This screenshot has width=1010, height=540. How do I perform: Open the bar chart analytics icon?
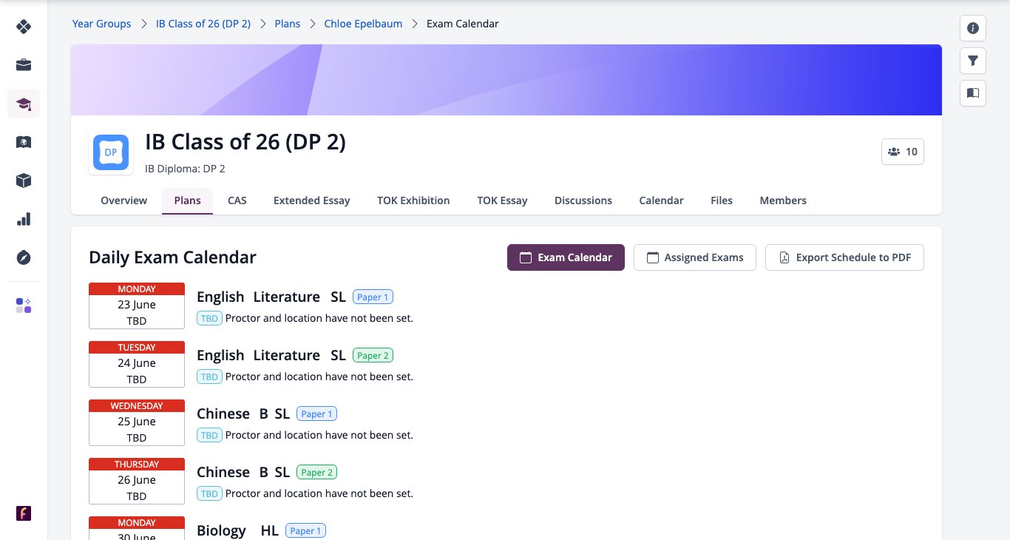24,219
